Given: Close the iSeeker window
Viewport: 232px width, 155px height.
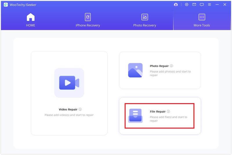Looking at the screenshot, I should point(225,5).
